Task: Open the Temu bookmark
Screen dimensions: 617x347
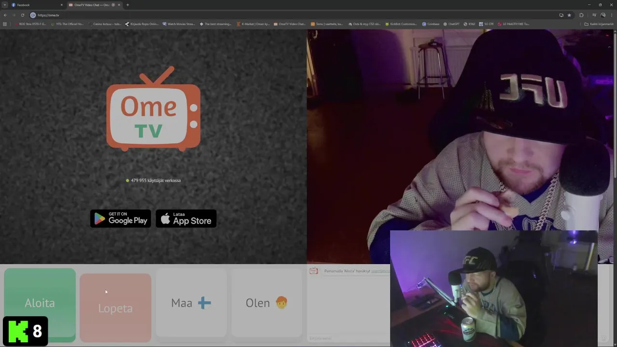Action: click(x=327, y=24)
